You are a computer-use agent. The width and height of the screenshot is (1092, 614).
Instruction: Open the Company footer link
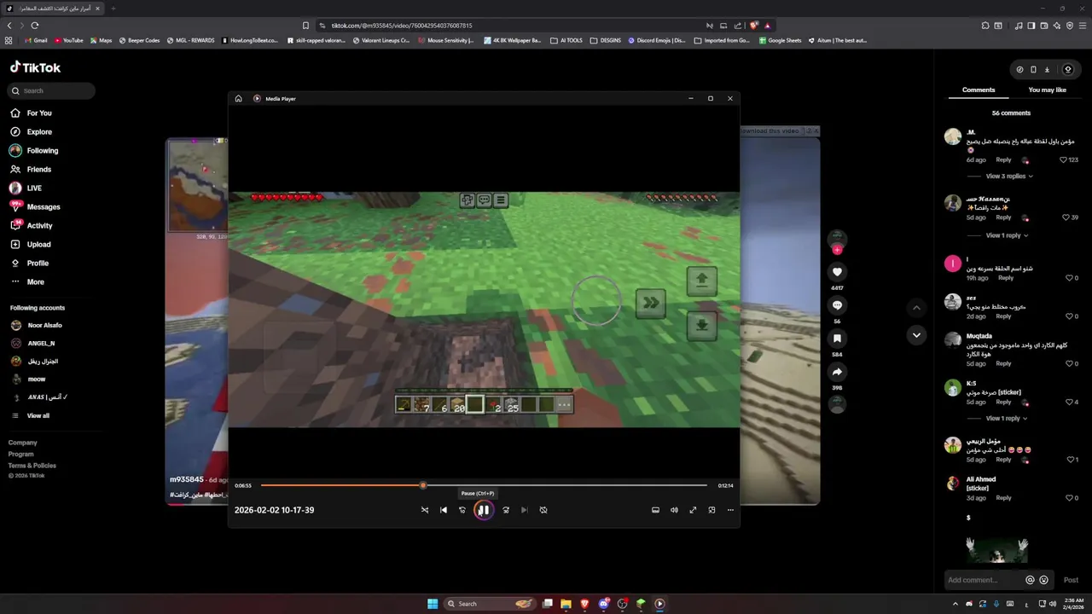point(23,443)
